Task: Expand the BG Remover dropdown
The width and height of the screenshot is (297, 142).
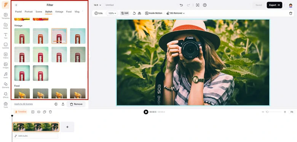Action: pyautogui.click(x=176, y=13)
